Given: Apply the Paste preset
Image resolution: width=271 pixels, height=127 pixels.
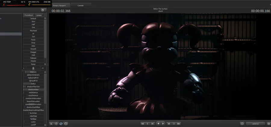Looking at the screenshot, I should (x=33, y=40).
